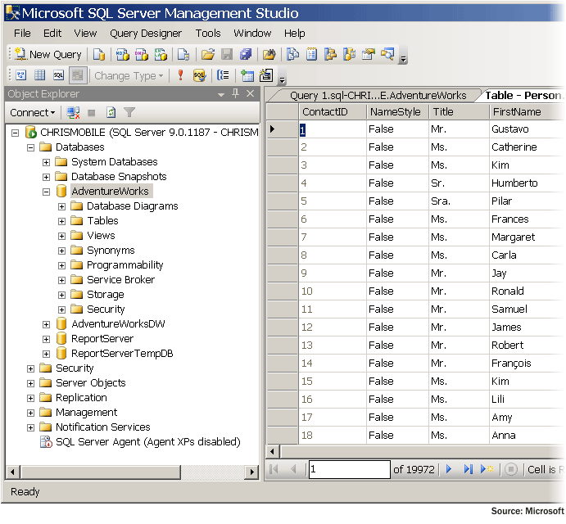Expand the Notification Services folder

coord(30,427)
